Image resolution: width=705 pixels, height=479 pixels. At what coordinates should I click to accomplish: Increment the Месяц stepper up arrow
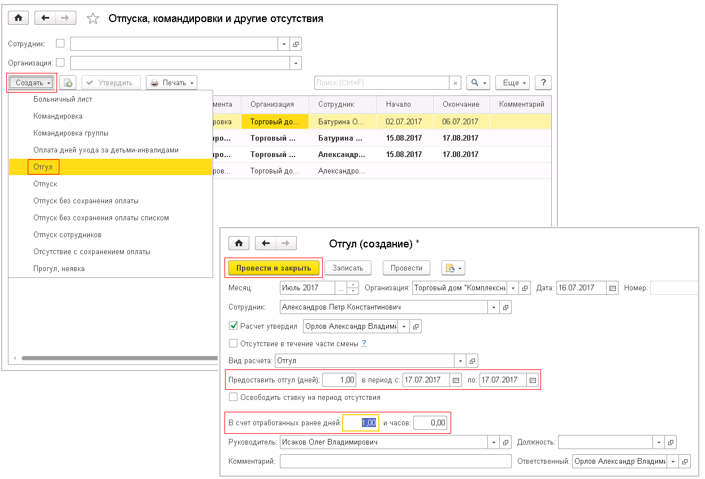click(x=353, y=285)
